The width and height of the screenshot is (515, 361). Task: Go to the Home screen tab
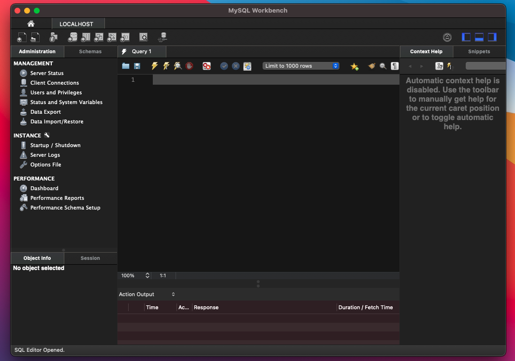[31, 24]
